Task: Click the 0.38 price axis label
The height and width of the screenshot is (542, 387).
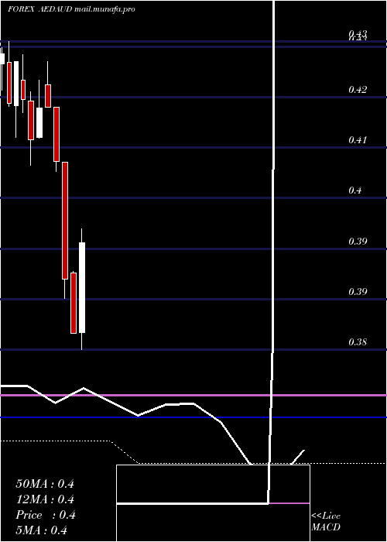Action: point(358,342)
